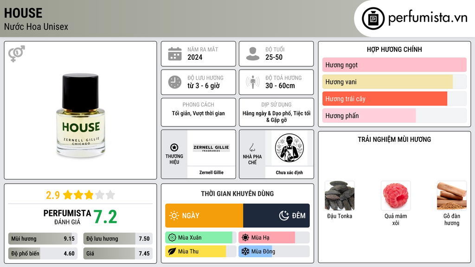
Task: Select the Đậu Tonka note image
Action: pyautogui.click(x=340, y=196)
